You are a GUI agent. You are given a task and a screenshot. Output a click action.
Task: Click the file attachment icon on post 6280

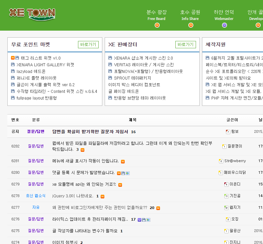(123, 173)
